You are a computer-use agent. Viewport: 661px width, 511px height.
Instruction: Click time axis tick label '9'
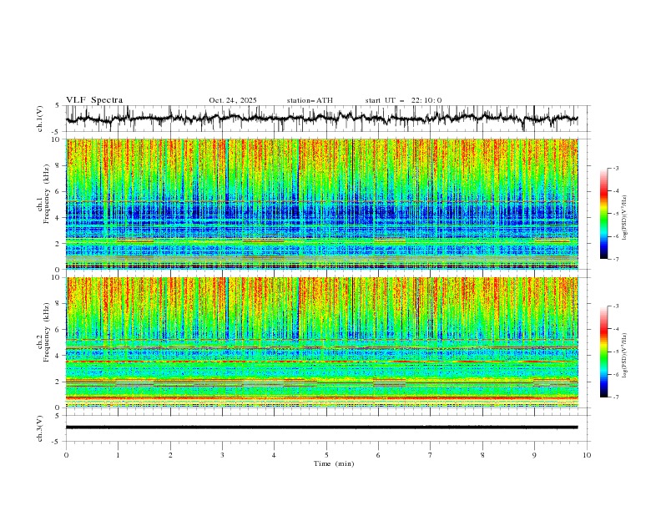click(x=534, y=455)
